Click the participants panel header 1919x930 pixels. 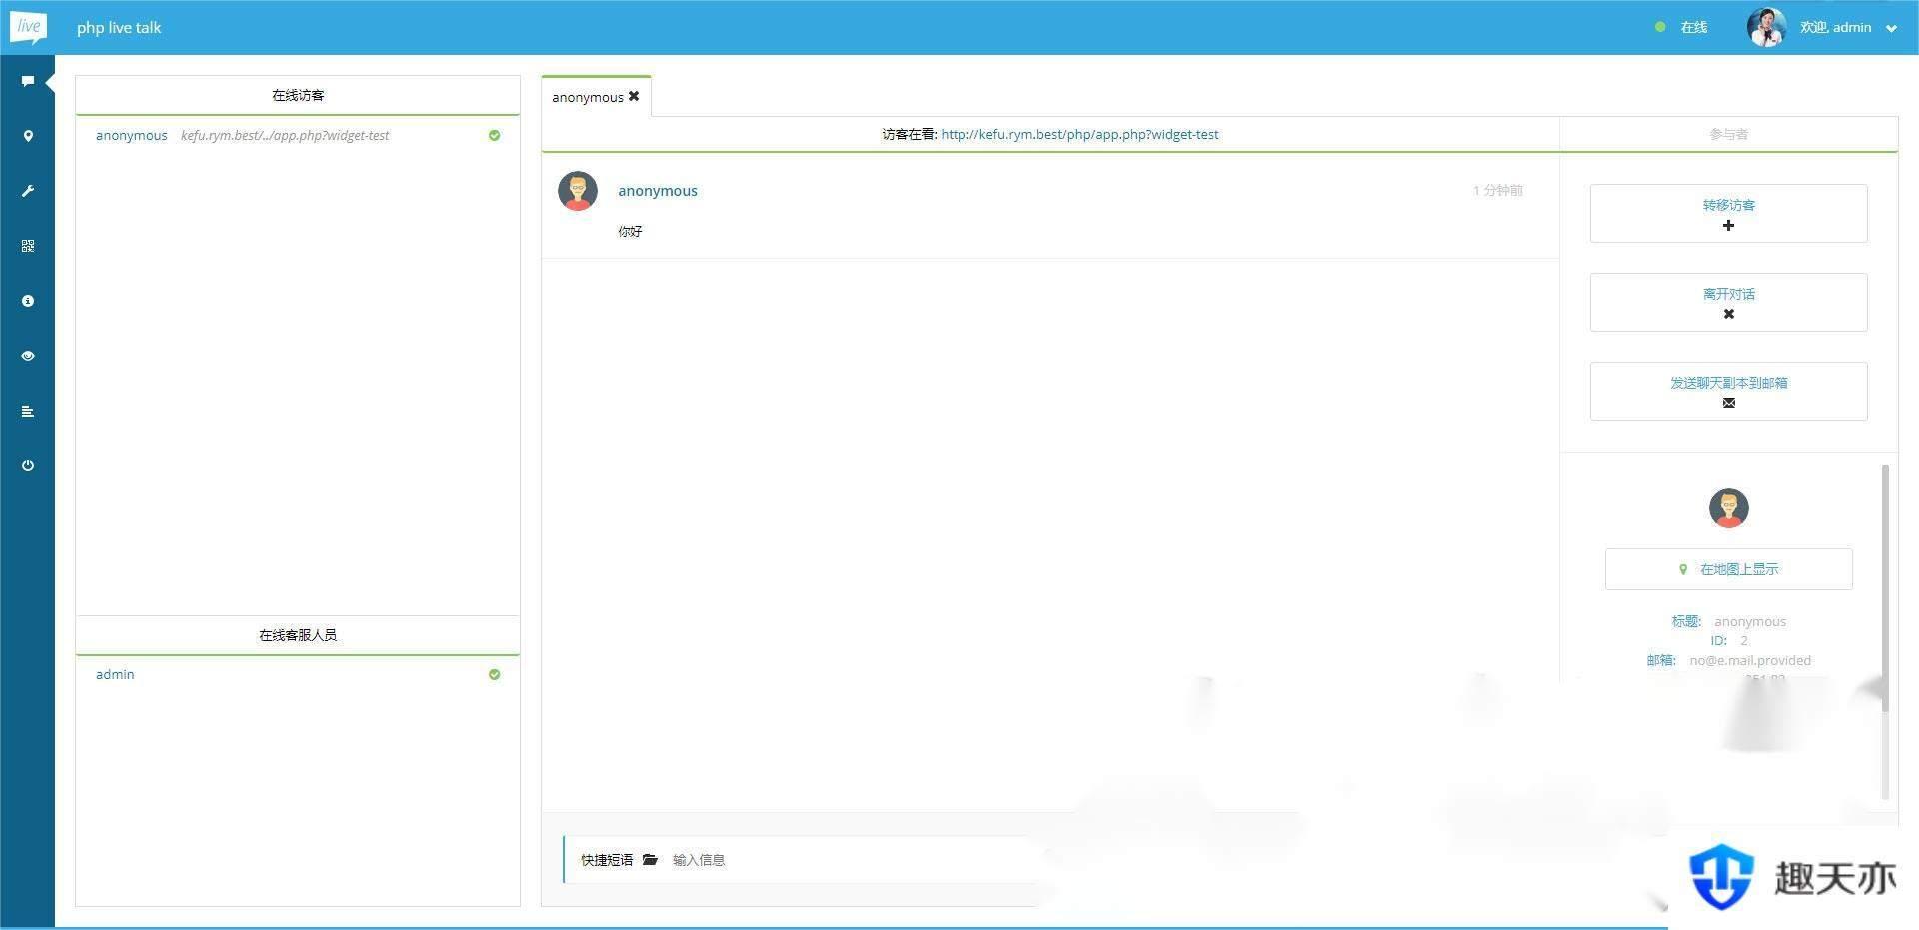pos(1728,134)
